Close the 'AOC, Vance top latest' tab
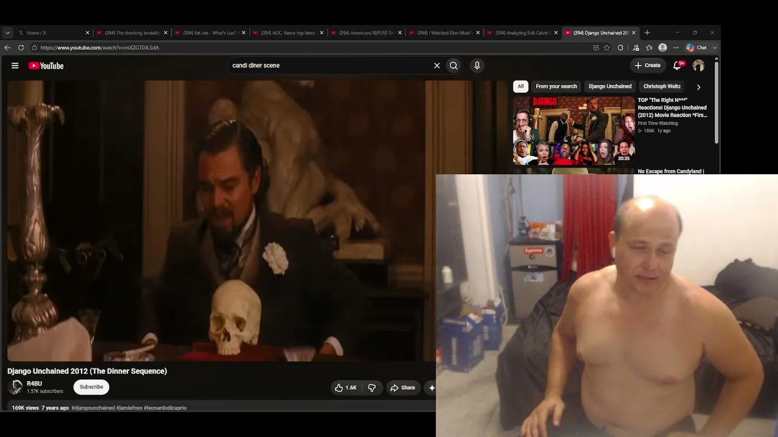 322,33
